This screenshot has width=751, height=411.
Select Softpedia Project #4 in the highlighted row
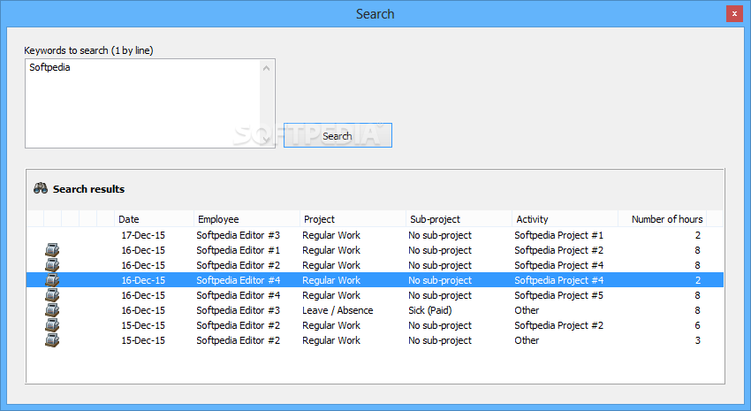[x=559, y=280]
